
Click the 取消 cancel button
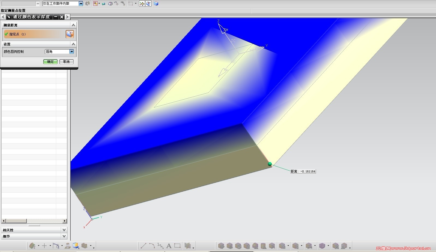tap(66, 62)
